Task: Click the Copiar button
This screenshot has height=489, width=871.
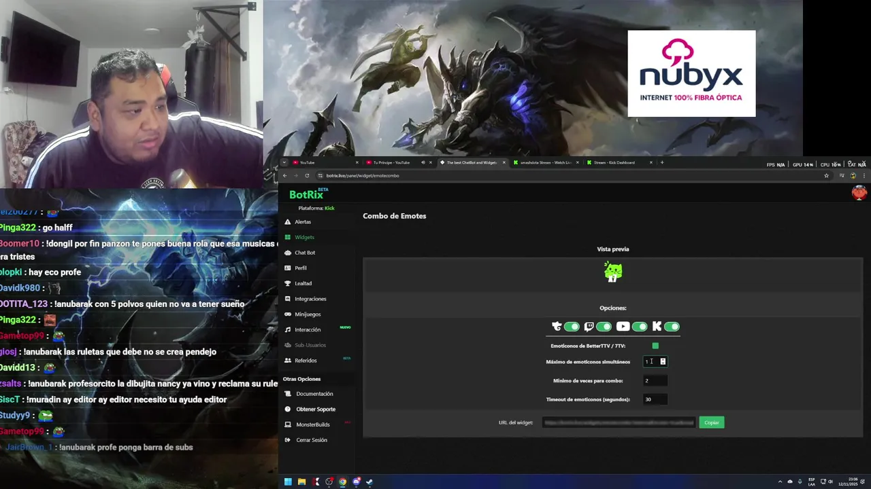Action: 712,422
